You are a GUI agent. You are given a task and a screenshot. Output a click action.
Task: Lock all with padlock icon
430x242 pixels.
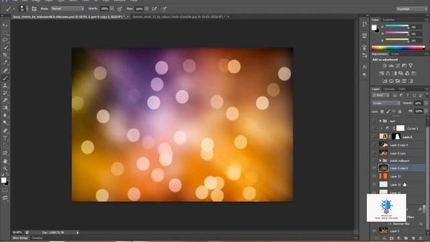click(400, 112)
